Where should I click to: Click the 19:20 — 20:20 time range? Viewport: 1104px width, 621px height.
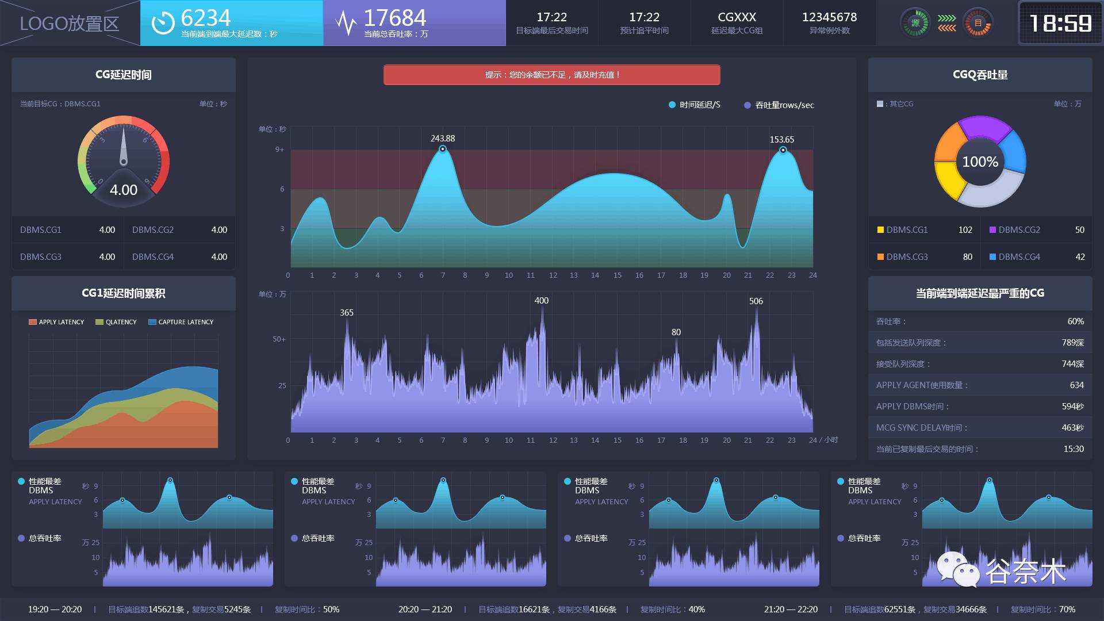point(55,609)
